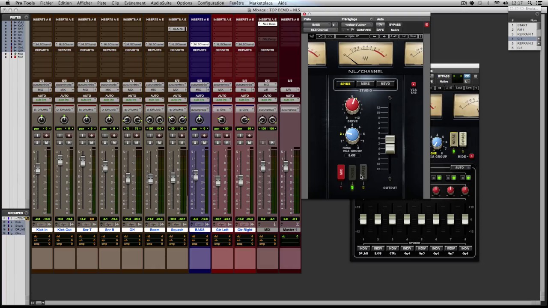The width and height of the screenshot is (548, 308).
Task: Toggle the red MIC switch in NLS Channel
Action: [x=341, y=172]
